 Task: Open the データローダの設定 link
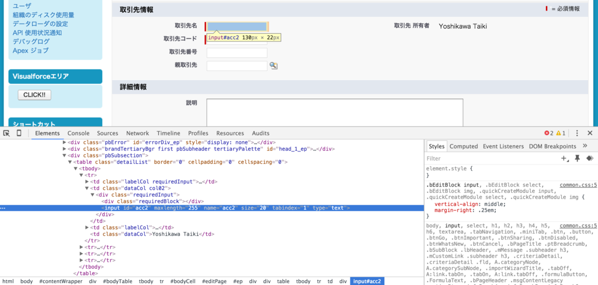pyautogui.click(x=40, y=23)
